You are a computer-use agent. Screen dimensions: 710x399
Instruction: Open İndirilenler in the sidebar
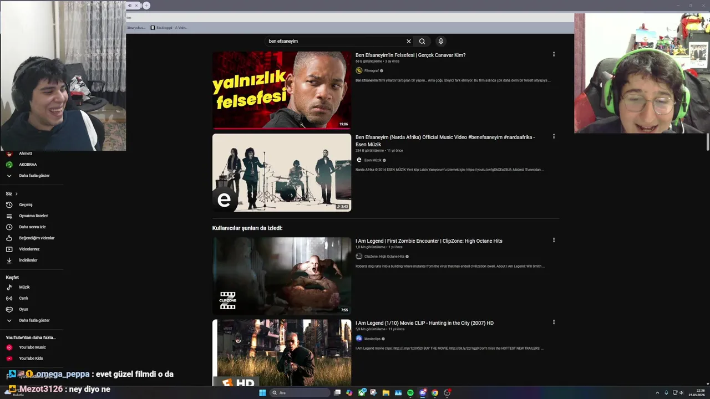pyautogui.click(x=28, y=260)
